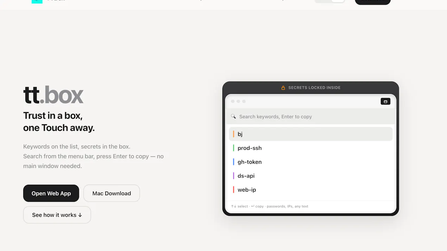Select the gh-token entry
Image resolution: width=447 pixels, height=251 pixels.
pyautogui.click(x=310, y=162)
